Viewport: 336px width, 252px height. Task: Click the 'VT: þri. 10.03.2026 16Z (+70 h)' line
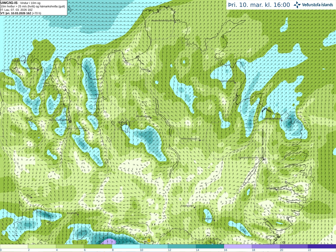click(21, 13)
